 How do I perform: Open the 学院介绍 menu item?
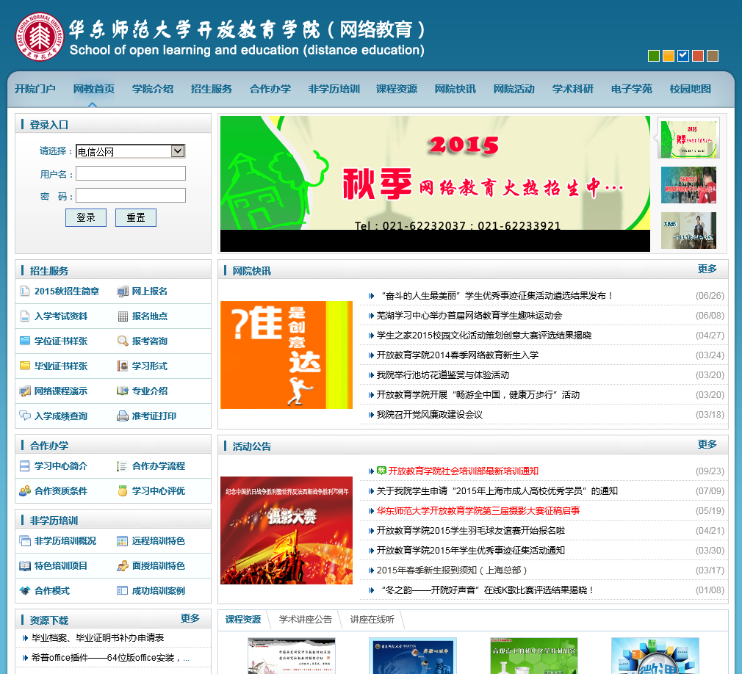pyautogui.click(x=152, y=89)
